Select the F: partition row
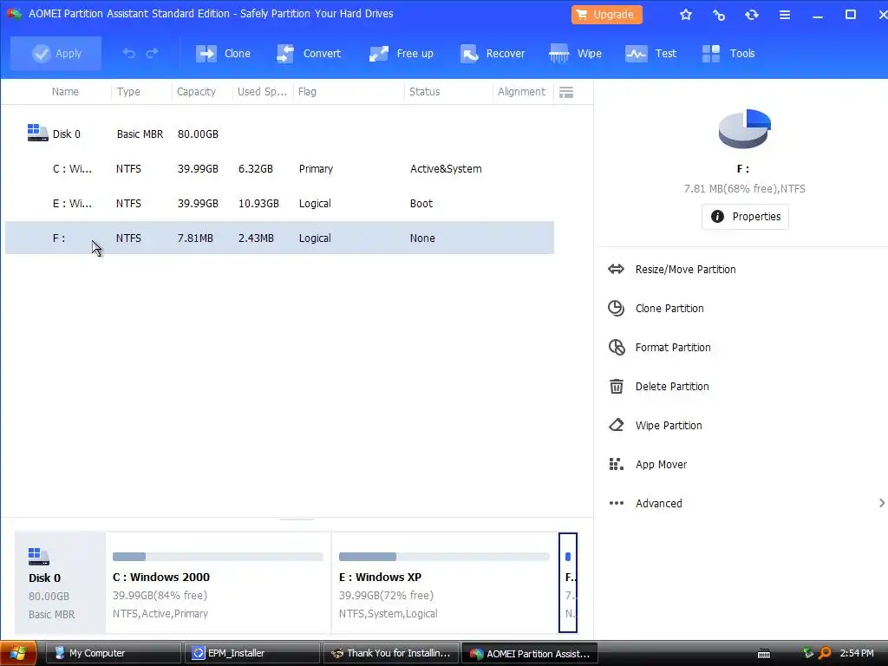The width and height of the screenshot is (888, 666). 279,238
